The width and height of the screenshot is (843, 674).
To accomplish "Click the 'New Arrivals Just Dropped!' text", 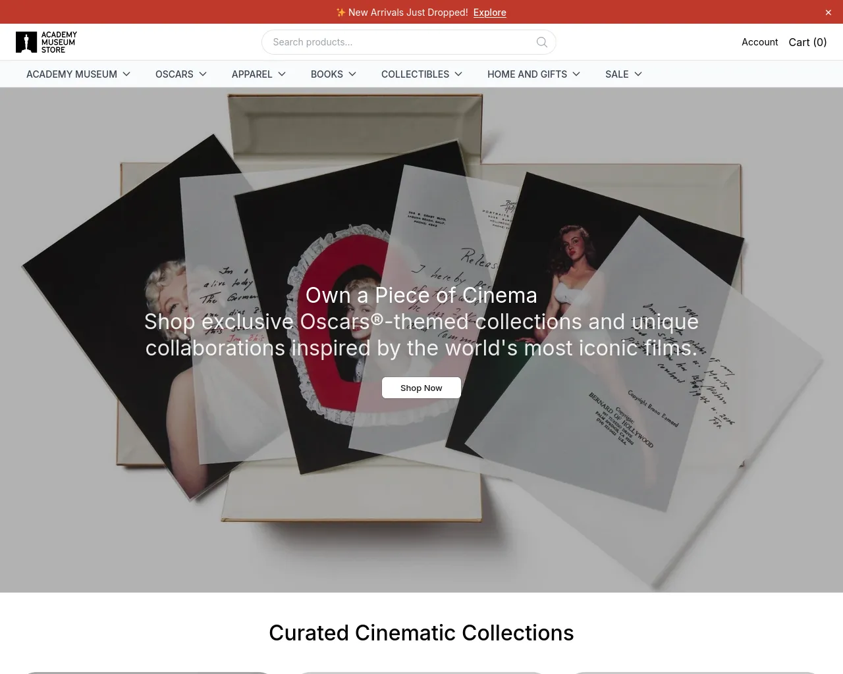I will click(408, 13).
